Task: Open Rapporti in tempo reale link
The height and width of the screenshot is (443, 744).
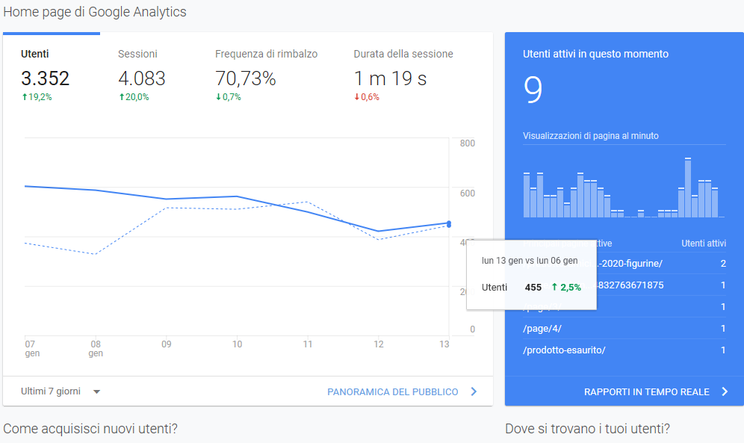Action: (x=647, y=391)
